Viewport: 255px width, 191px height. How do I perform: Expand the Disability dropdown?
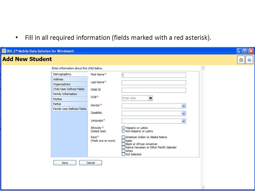coord(184,114)
